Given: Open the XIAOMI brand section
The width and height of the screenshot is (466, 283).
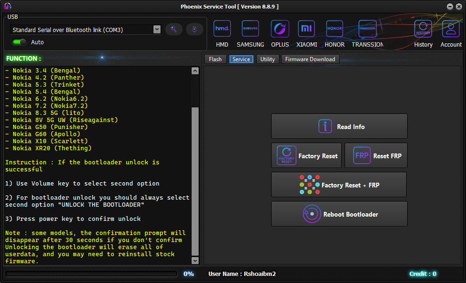Looking at the screenshot, I should [x=306, y=33].
